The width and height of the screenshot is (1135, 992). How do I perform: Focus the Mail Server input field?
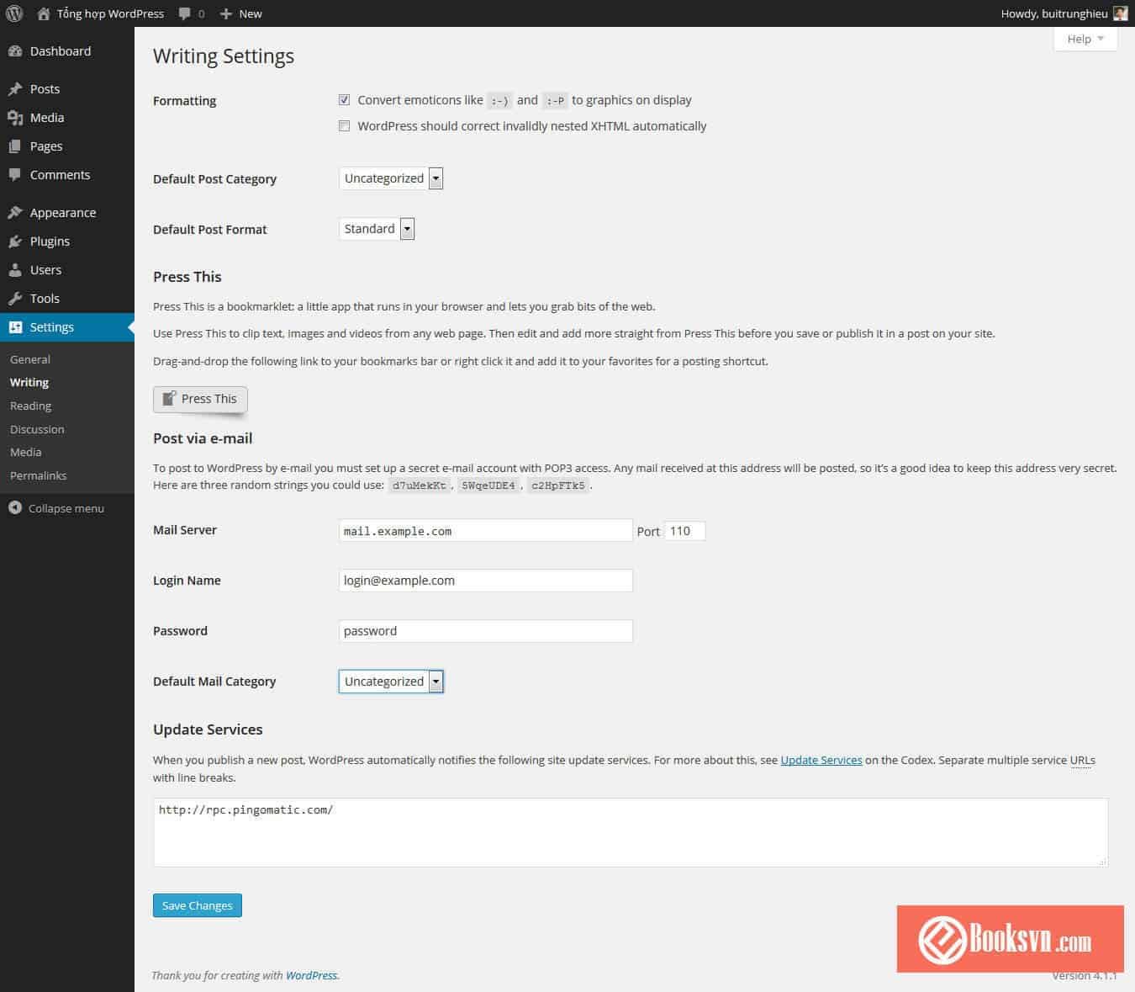486,530
